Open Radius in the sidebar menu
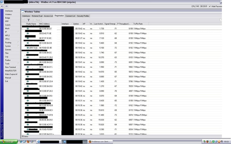The image size is (231, 144). 8,60
